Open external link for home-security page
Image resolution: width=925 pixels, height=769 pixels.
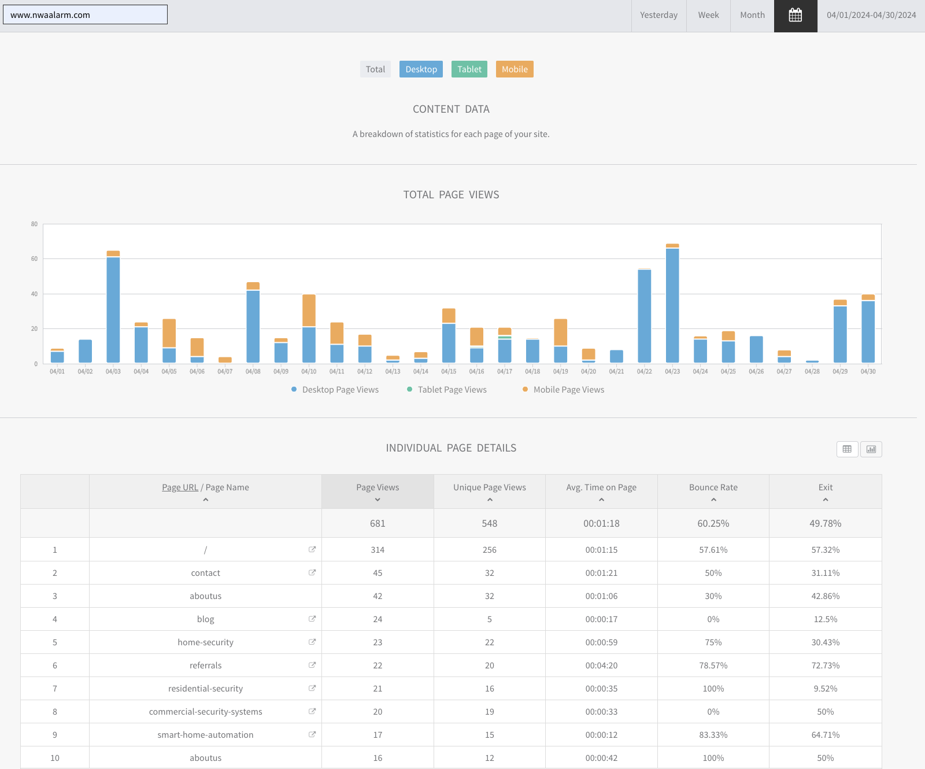click(x=312, y=642)
